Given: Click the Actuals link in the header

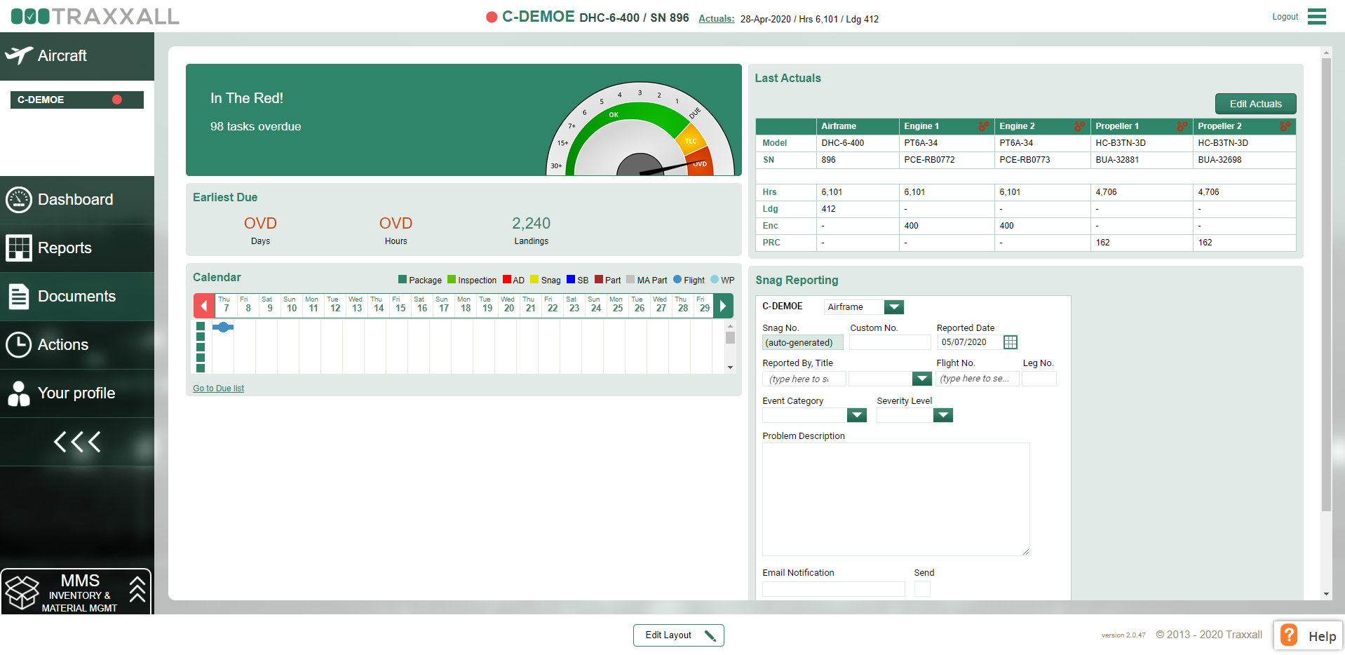Looking at the screenshot, I should tap(716, 19).
